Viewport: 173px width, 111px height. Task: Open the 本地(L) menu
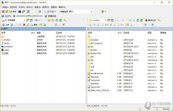click(x=5, y=7)
